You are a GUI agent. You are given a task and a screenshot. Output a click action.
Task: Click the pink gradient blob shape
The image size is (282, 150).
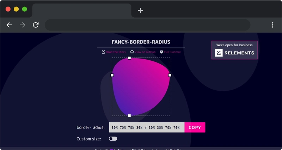pos(141,86)
